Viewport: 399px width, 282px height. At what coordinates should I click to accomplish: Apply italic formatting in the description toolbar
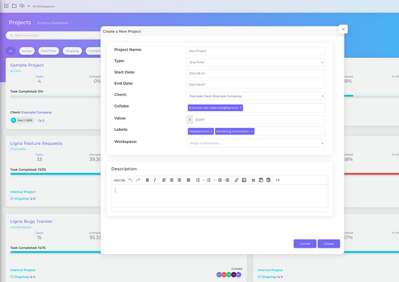point(155,180)
